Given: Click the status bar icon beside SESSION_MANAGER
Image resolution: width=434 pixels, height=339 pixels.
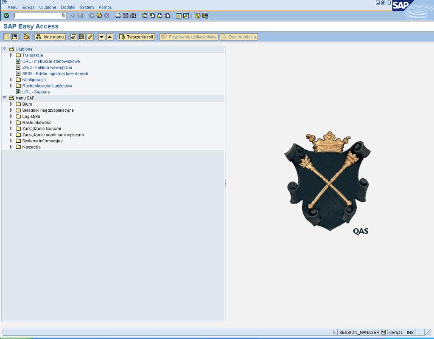Looking at the screenshot, I should point(384,332).
